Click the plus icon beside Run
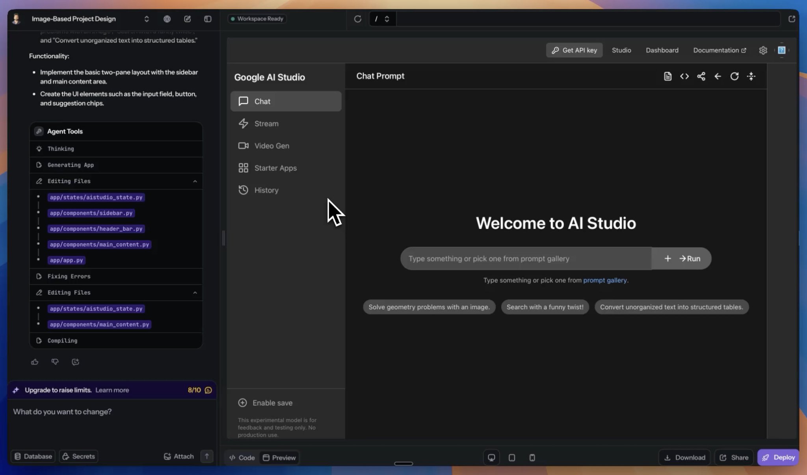Image resolution: width=807 pixels, height=475 pixels. (x=668, y=259)
